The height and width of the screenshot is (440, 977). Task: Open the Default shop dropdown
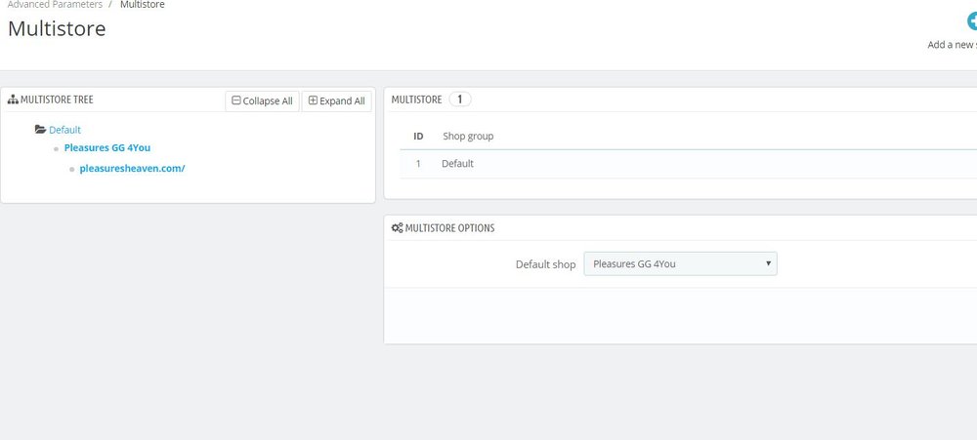[680, 263]
